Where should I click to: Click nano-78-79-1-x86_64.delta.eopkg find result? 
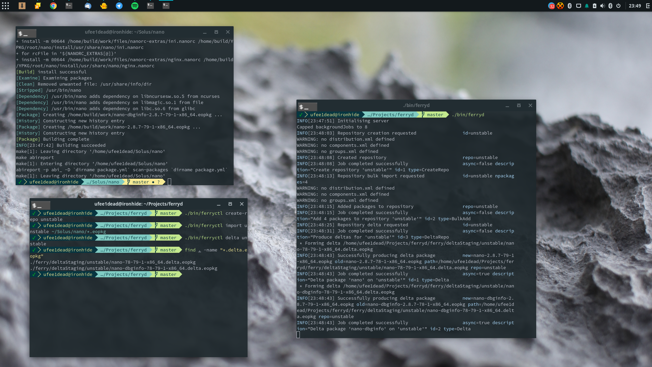(x=113, y=262)
